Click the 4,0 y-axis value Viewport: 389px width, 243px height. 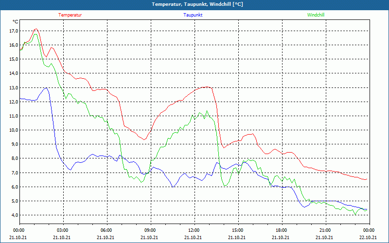[15, 215]
